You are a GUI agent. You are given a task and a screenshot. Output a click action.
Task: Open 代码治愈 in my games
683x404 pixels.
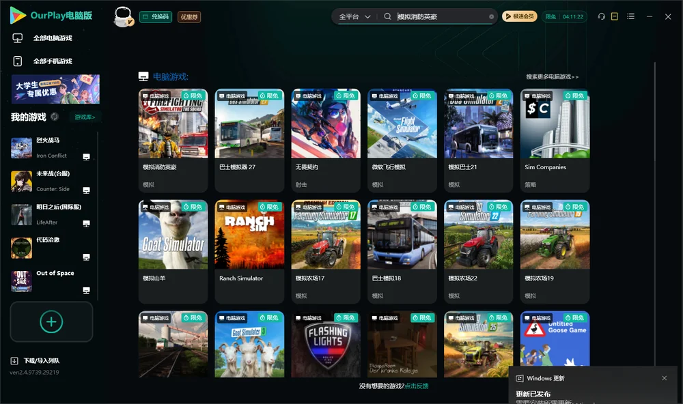pos(51,248)
